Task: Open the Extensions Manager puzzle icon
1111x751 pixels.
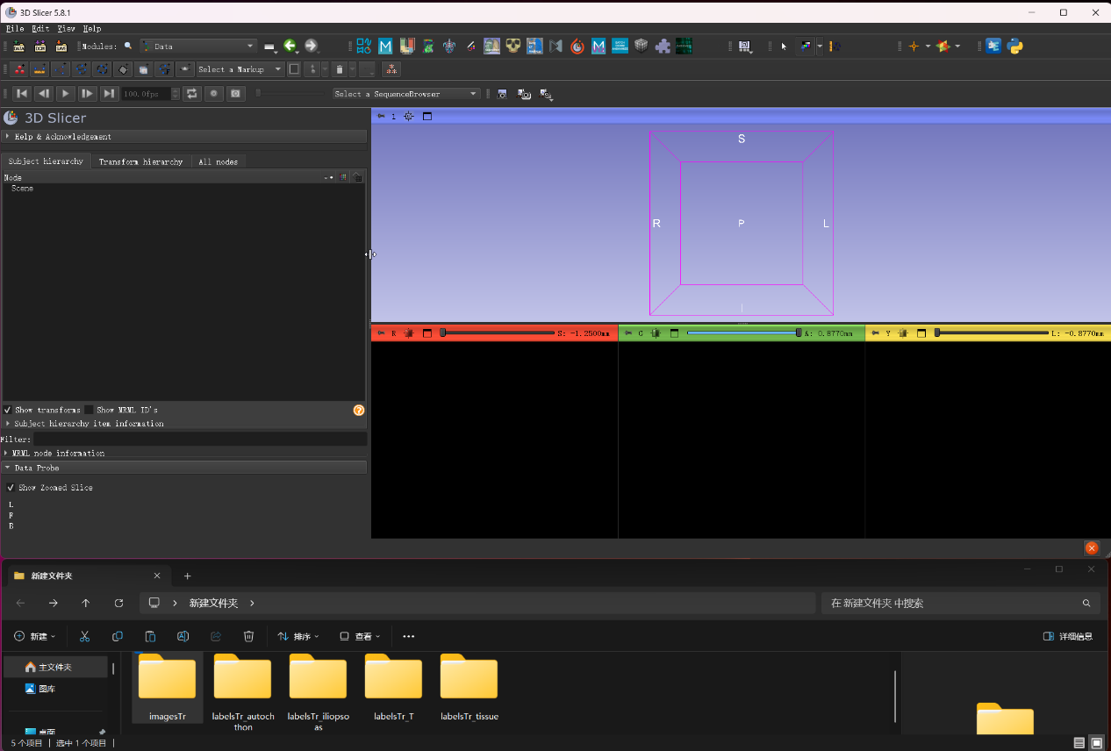Action: (663, 46)
